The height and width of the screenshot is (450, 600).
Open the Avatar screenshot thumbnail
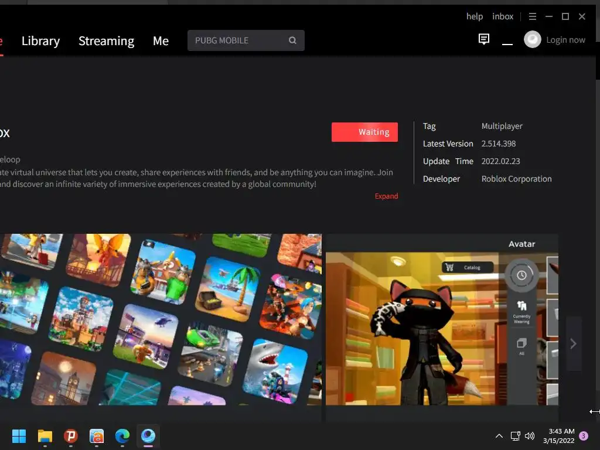[442, 319]
